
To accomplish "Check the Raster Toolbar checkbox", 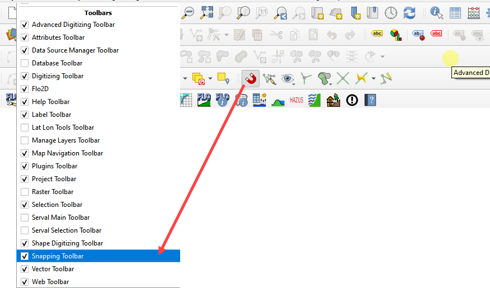I will [25, 192].
